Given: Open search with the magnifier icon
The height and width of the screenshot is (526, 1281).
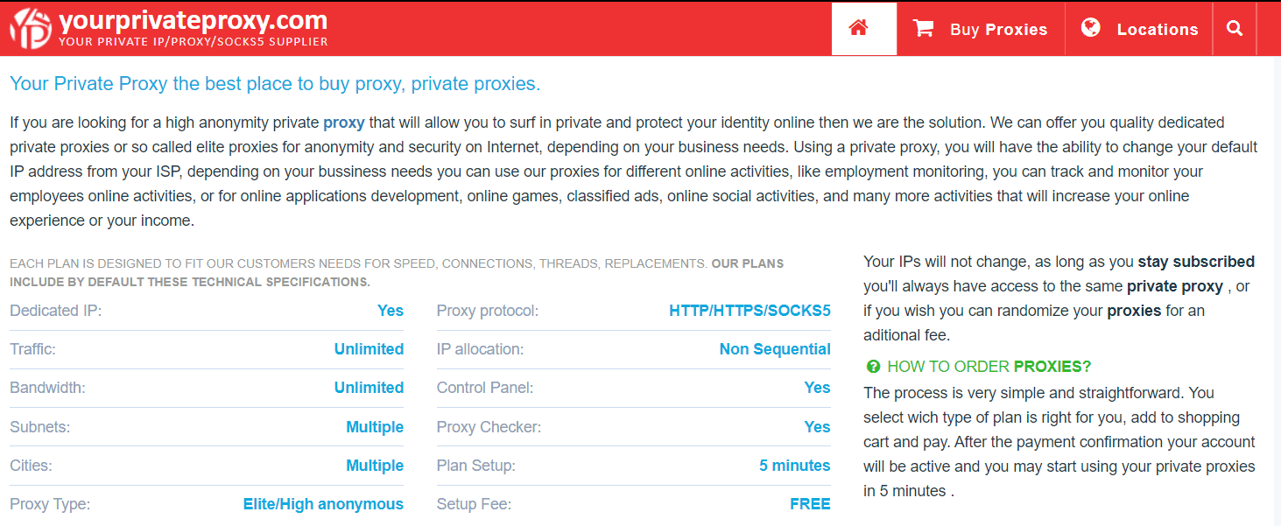Looking at the screenshot, I should (1235, 28).
